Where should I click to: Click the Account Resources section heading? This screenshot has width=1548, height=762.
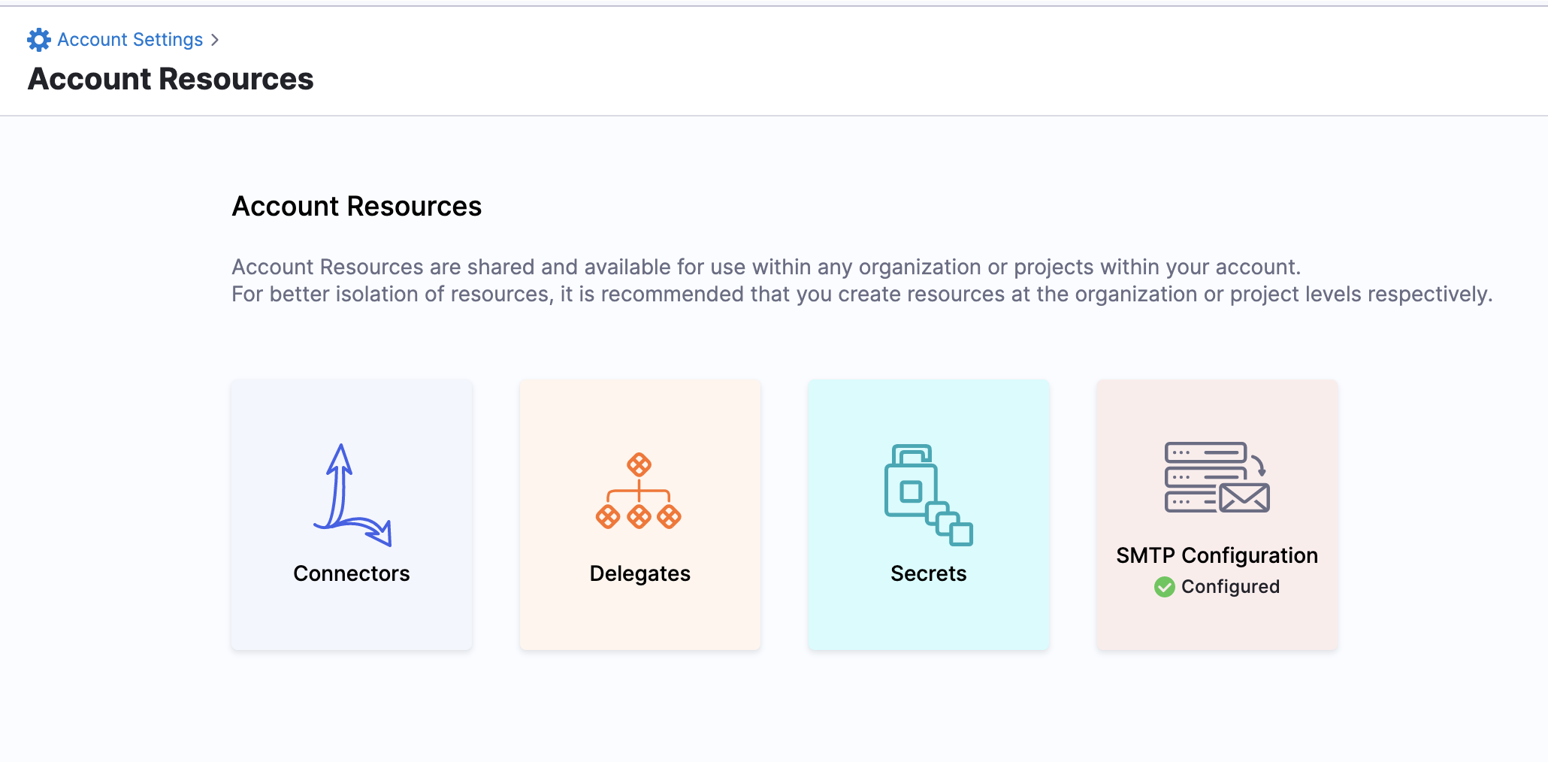coord(356,206)
